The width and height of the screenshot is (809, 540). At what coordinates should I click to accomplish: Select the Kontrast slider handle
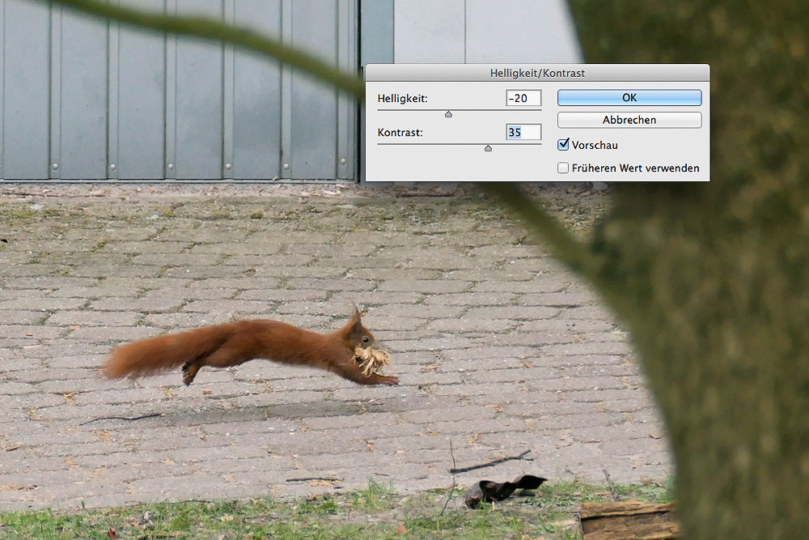pos(488,148)
